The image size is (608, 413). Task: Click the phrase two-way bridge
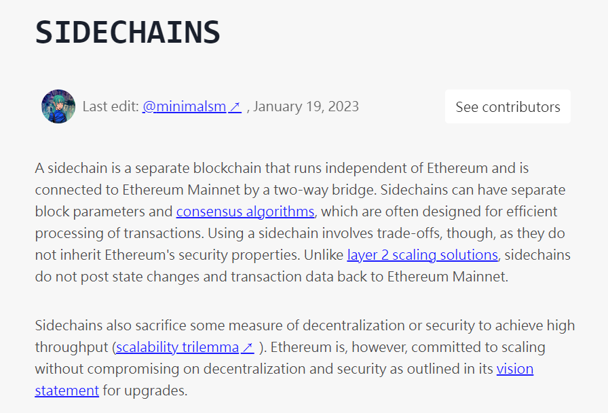tap(324, 190)
